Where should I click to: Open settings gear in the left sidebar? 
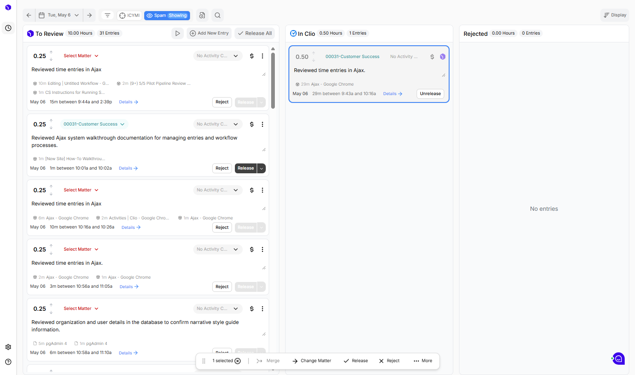click(x=8, y=347)
